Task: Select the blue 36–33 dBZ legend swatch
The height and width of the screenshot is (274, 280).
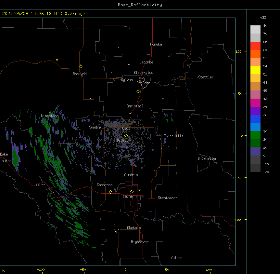Action: coord(255,119)
